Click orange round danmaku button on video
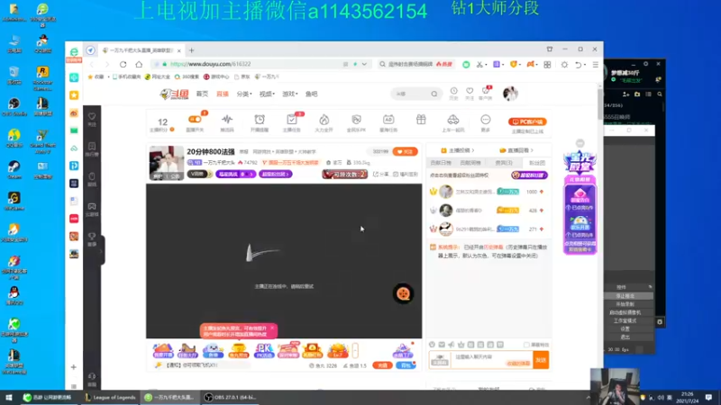 point(403,294)
